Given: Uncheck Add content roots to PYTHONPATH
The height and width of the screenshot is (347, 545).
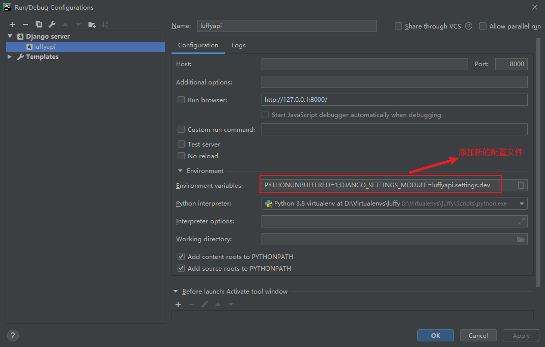Looking at the screenshot, I should tap(181, 257).
